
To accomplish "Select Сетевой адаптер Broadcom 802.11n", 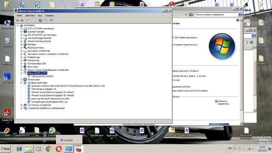I will (49, 102).
